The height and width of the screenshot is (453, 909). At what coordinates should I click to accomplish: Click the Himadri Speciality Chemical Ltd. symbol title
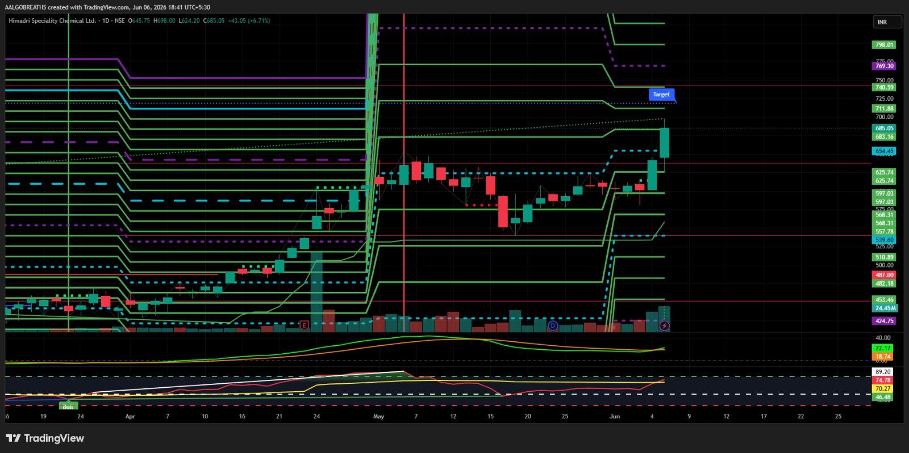[x=52, y=20]
